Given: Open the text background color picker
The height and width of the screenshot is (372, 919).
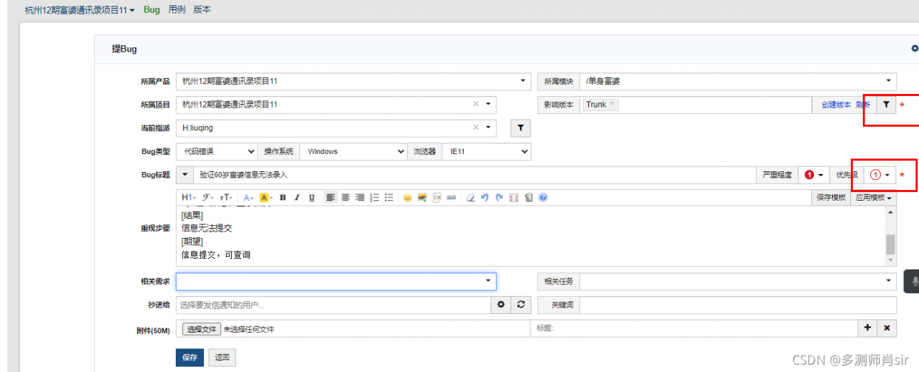Looking at the screenshot, I should (x=265, y=198).
